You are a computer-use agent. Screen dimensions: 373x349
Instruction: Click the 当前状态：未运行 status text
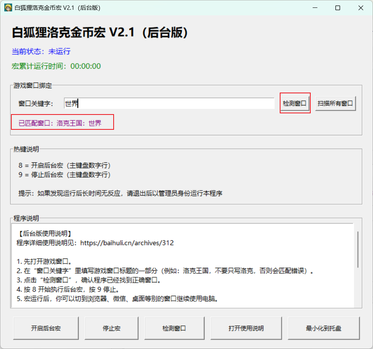pos(41,51)
